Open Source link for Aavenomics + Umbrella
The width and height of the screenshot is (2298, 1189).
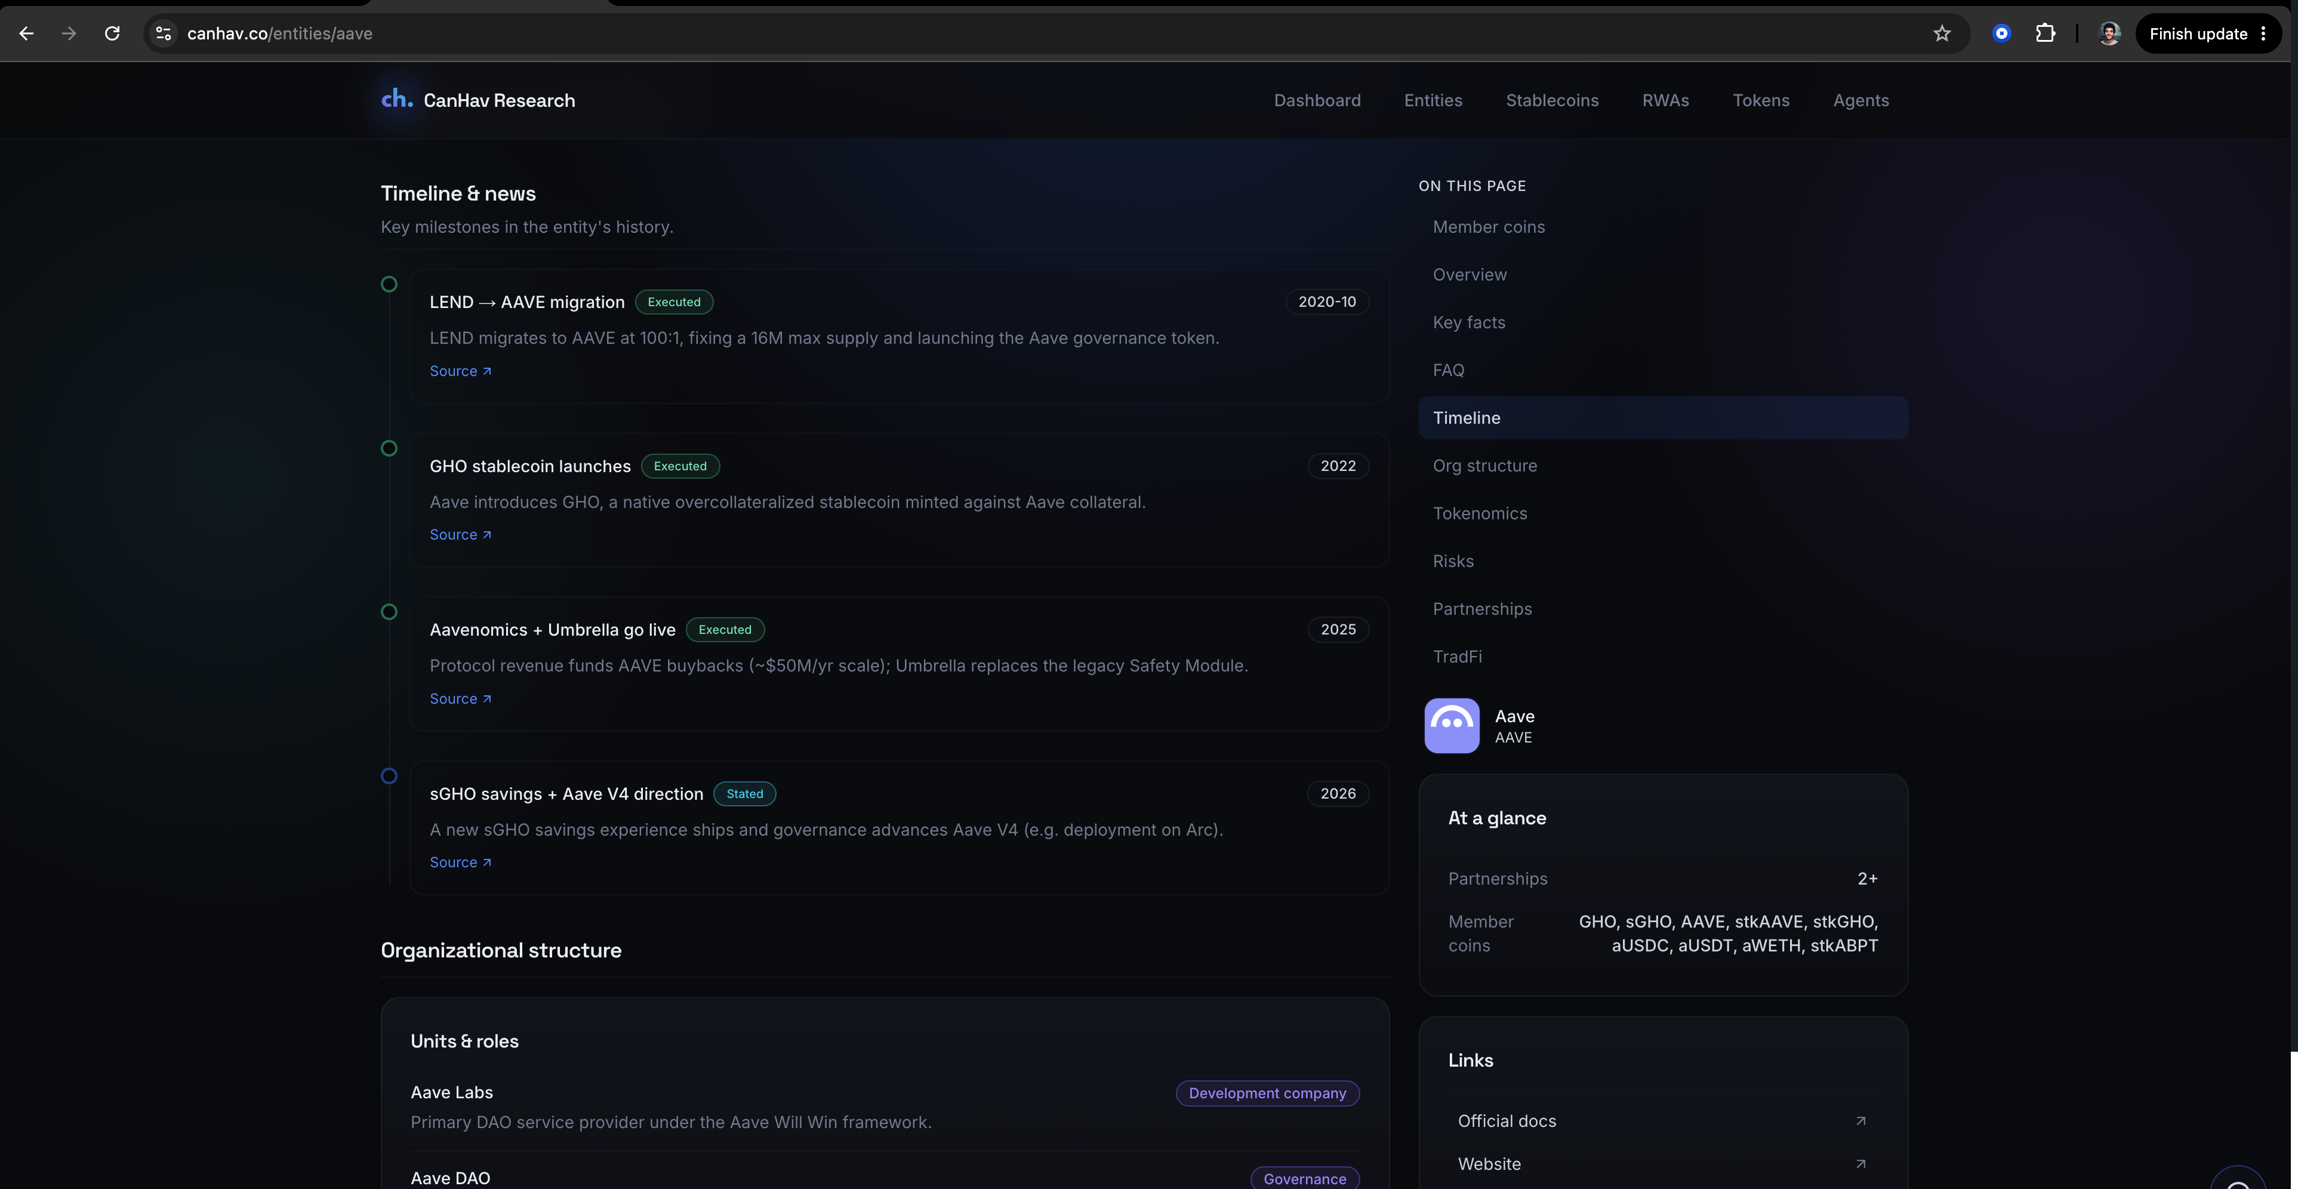460,698
